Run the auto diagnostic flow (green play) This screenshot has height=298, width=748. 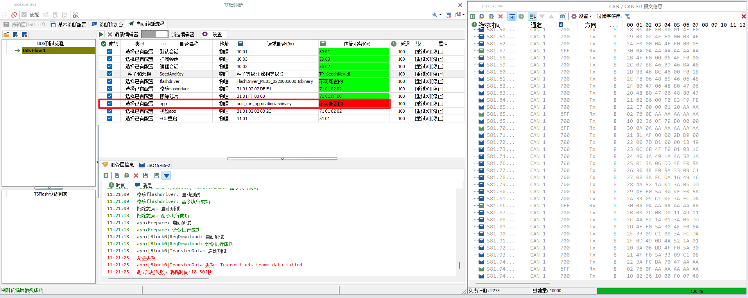tap(101, 34)
